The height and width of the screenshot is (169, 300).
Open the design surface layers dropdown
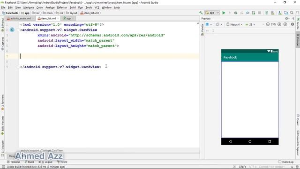[209, 24]
